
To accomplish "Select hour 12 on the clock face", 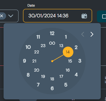I will pyautogui.click(x=52, y=33).
